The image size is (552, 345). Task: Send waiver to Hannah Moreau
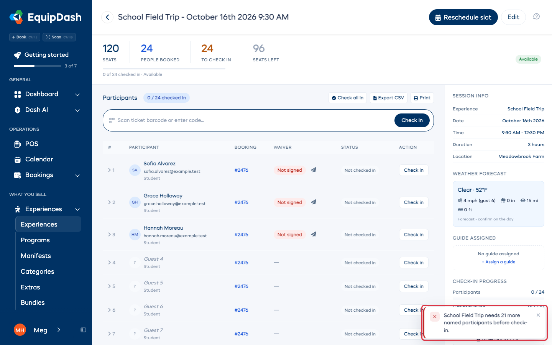tap(314, 234)
